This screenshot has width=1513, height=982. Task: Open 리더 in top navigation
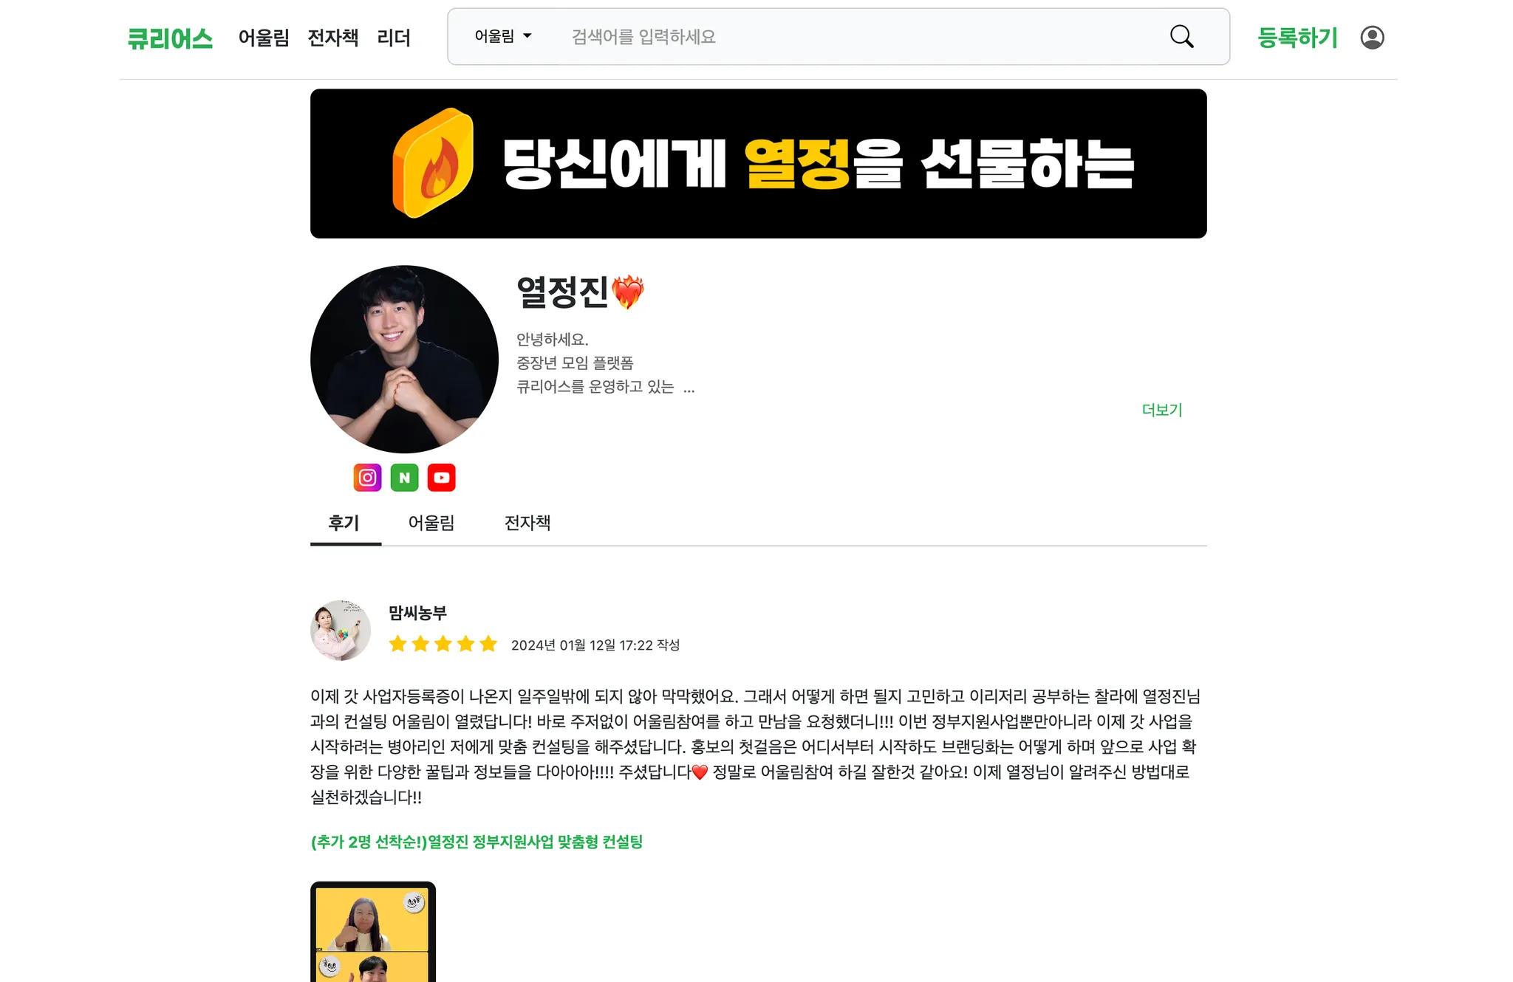coord(394,38)
